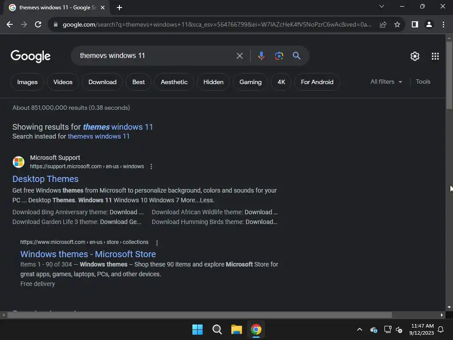Screen dimensions: 453x340
Task: Search instead for themevs windows 11
Action: click(x=99, y=136)
